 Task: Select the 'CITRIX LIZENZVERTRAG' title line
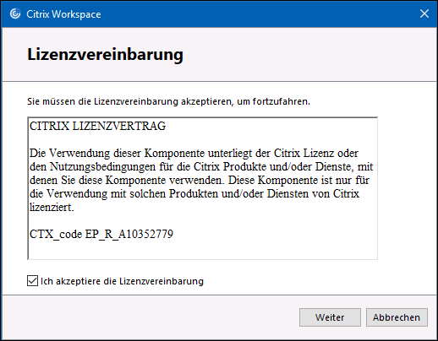click(x=98, y=126)
